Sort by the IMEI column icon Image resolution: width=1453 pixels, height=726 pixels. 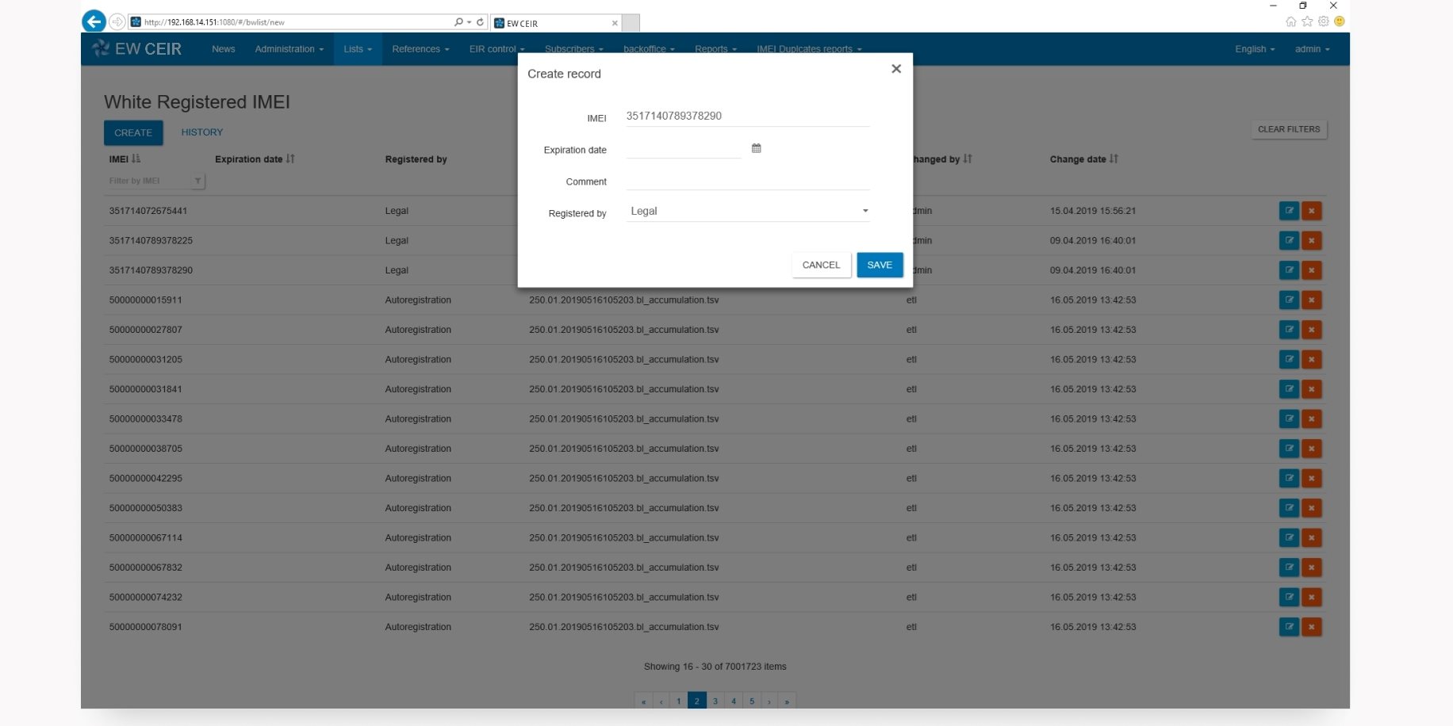coord(136,159)
